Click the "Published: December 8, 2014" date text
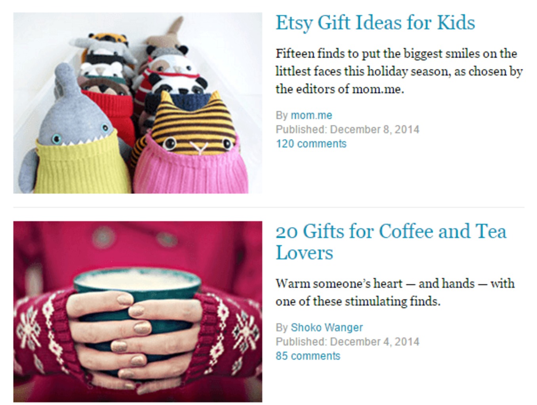This screenshot has height=405, width=537. point(347,129)
